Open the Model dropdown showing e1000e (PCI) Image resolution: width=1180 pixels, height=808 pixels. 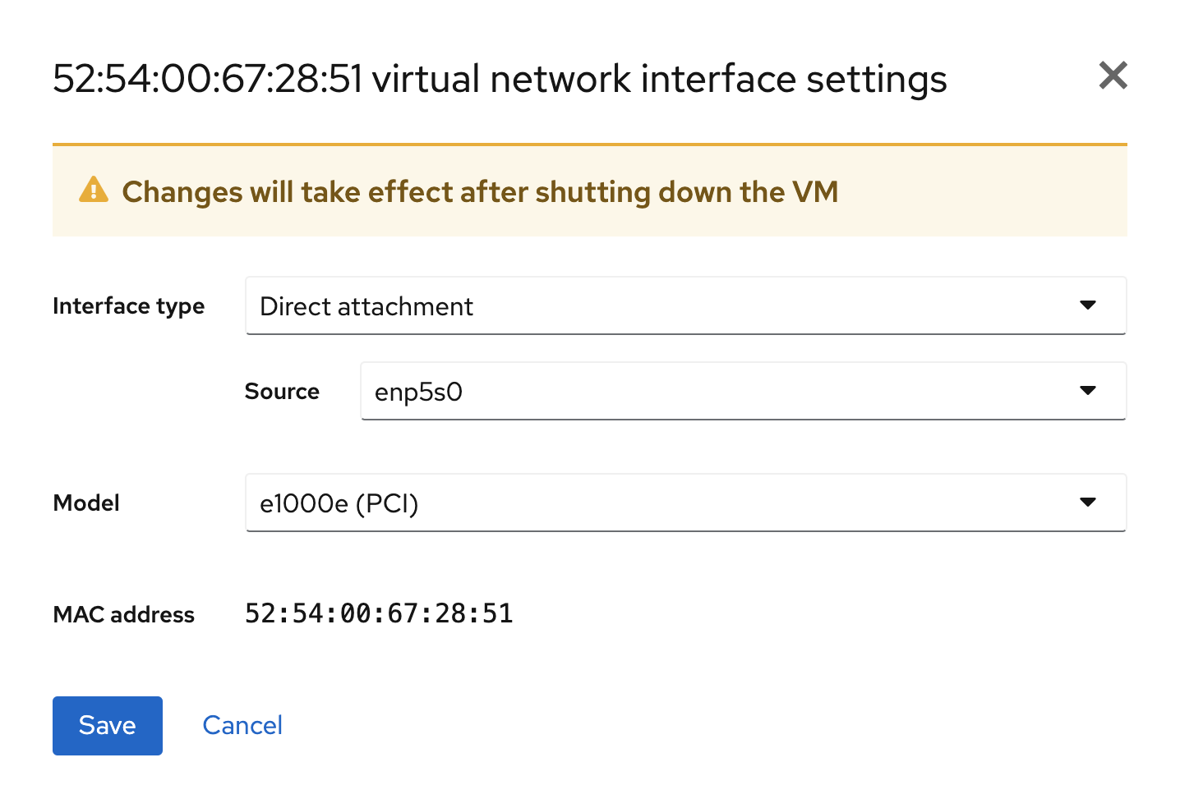pyautogui.click(x=686, y=502)
